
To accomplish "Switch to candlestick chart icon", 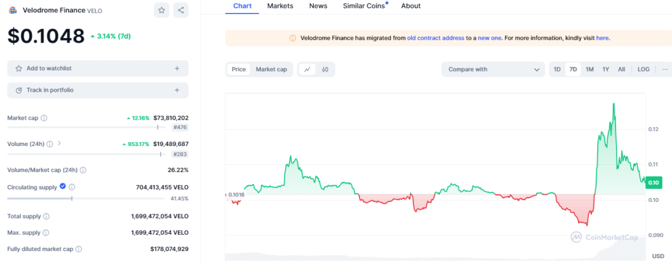I will (325, 69).
